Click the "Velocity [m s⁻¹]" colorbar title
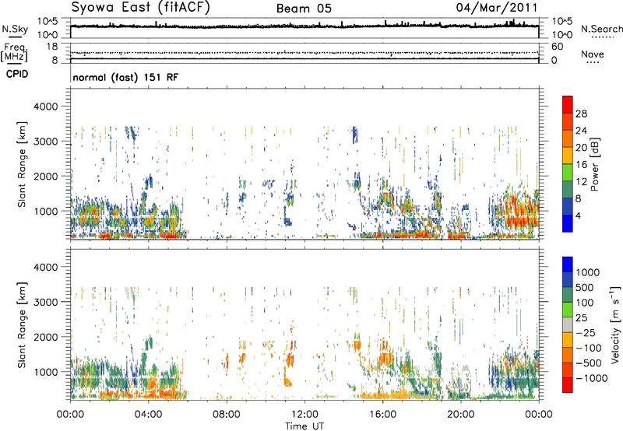The width and height of the screenshot is (623, 431). (615, 324)
